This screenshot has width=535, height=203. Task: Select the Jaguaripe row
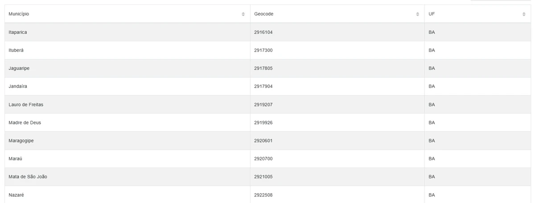tap(267, 68)
